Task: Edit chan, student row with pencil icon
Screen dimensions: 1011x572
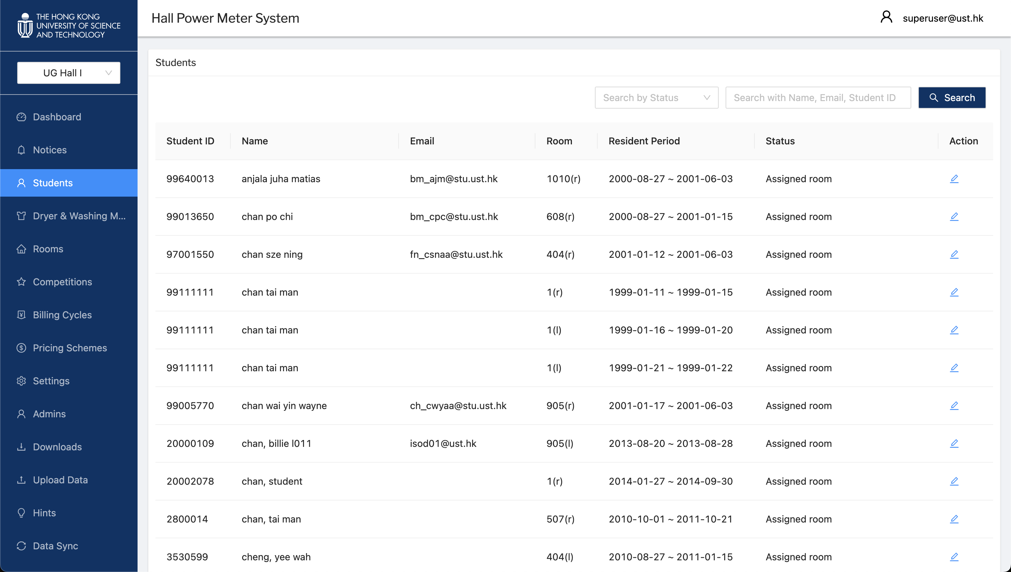Action: coord(954,481)
